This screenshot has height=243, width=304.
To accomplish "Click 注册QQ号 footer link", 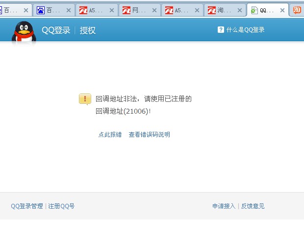I will point(61,206).
